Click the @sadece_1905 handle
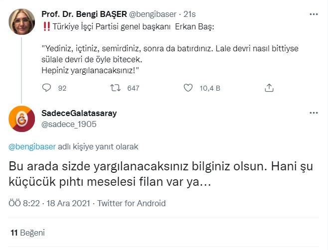The width and height of the screenshot is (328, 250). click(x=69, y=124)
